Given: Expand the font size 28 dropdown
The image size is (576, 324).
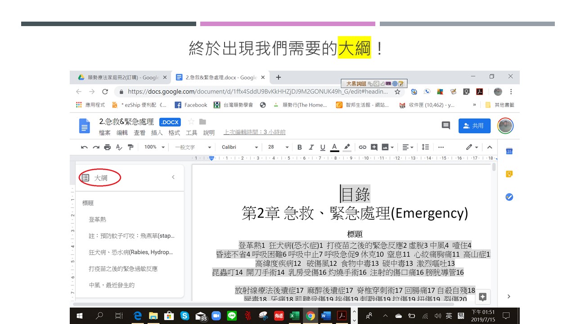Looking at the screenshot, I should (x=278, y=147).
